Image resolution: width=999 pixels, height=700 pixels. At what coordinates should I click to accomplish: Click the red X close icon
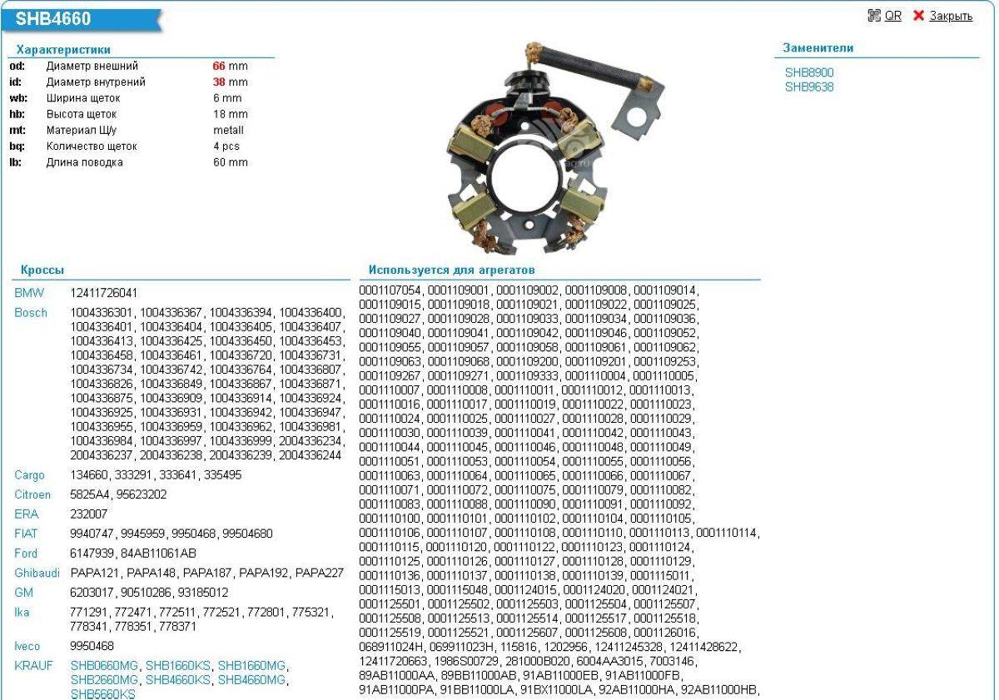pyautogui.click(x=918, y=17)
